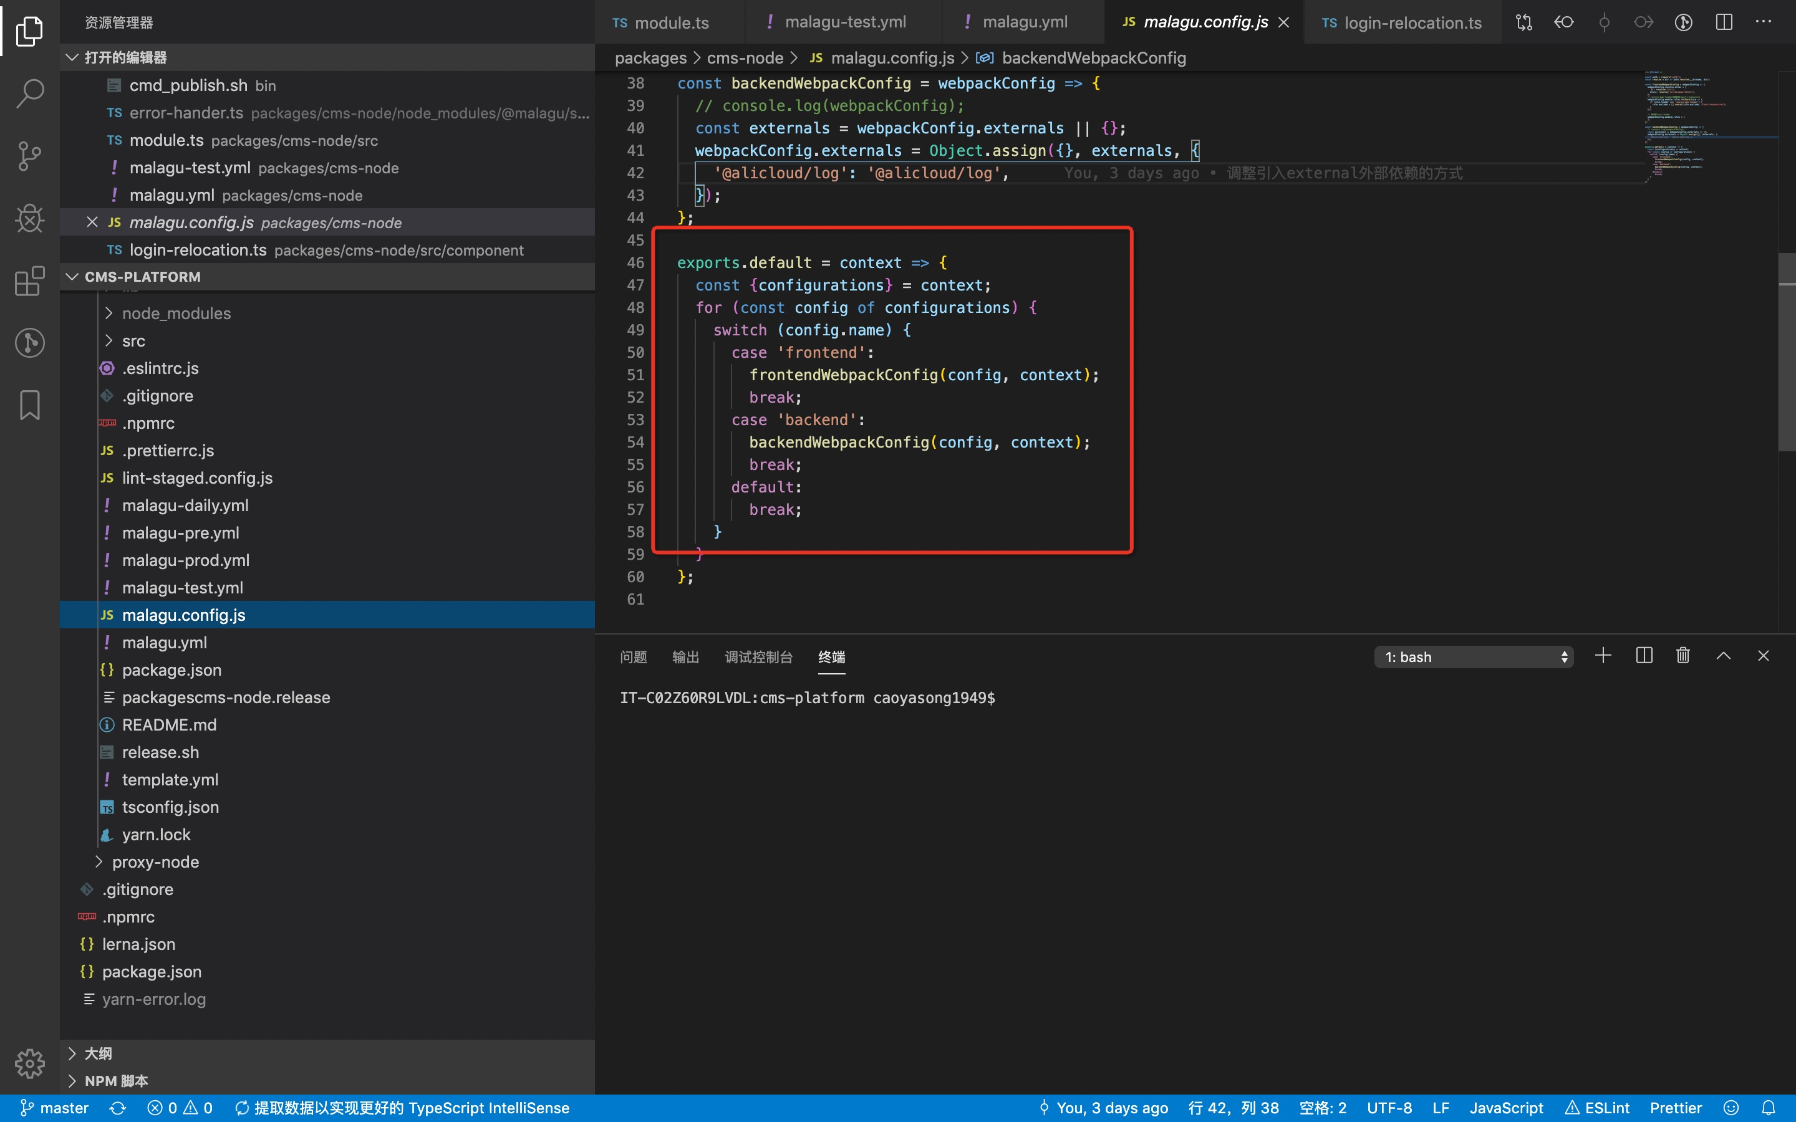Open the Bookmarks sidebar icon
This screenshot has width=1796, height=1122.
tap(30, 405)
